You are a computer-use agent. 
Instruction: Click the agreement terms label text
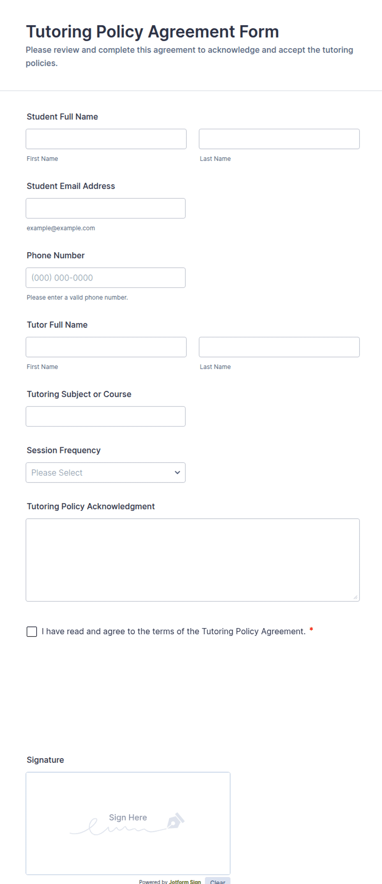[x=174, y=631]
